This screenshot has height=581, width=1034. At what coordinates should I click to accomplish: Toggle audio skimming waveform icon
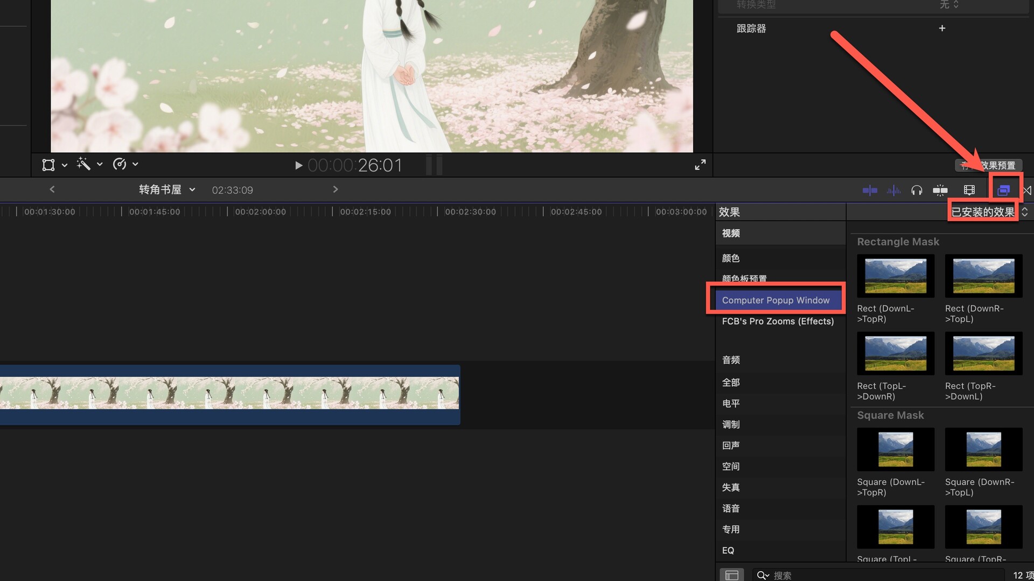click(893, 190)
